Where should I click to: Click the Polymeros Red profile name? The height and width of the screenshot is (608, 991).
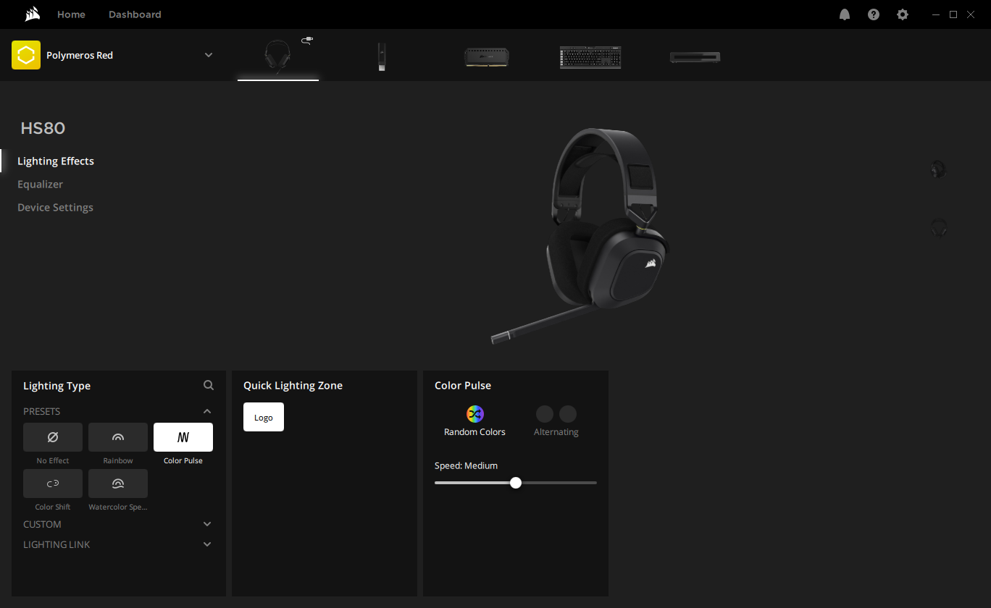[80, 55]
